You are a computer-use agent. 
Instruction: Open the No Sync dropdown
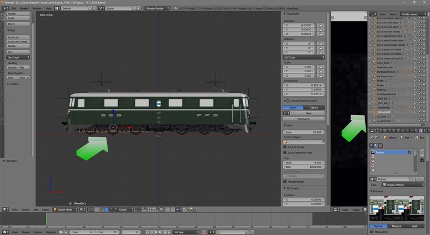tap(186, 232)
